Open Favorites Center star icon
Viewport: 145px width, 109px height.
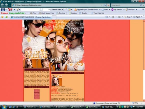tap(2, 17)
